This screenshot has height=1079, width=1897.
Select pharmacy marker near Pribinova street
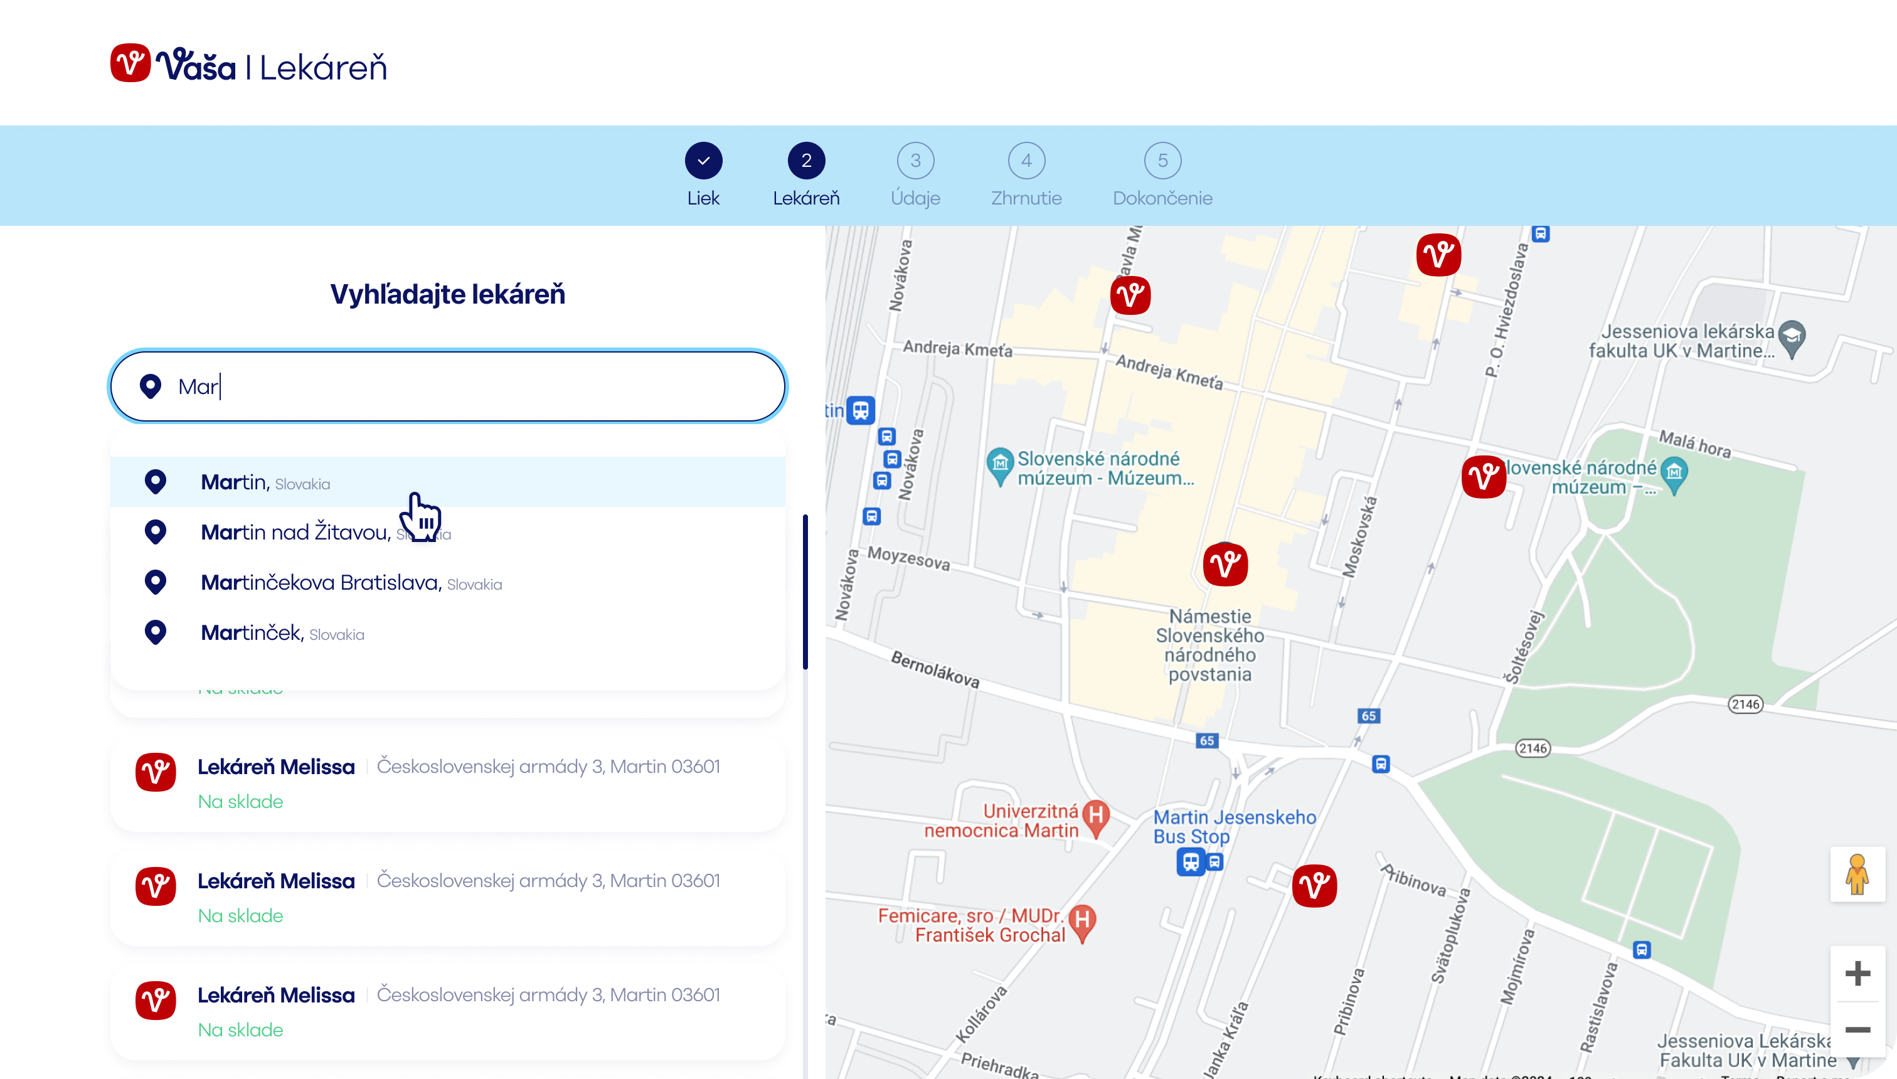coord(1315,886)
